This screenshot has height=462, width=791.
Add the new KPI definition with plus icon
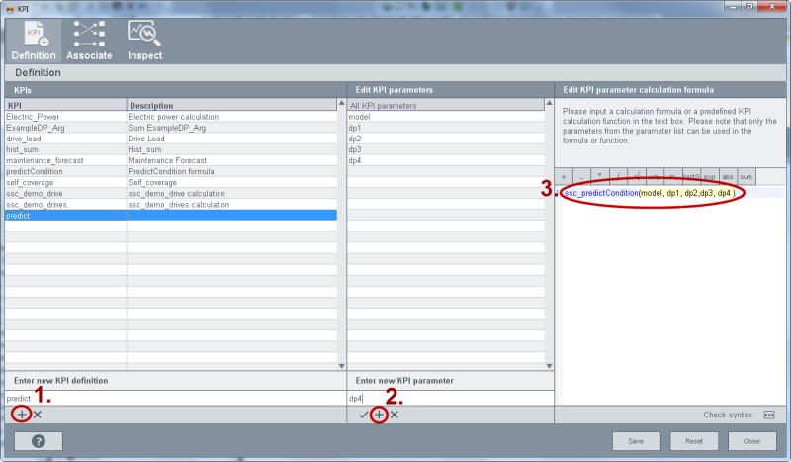[x=22, y=415]
